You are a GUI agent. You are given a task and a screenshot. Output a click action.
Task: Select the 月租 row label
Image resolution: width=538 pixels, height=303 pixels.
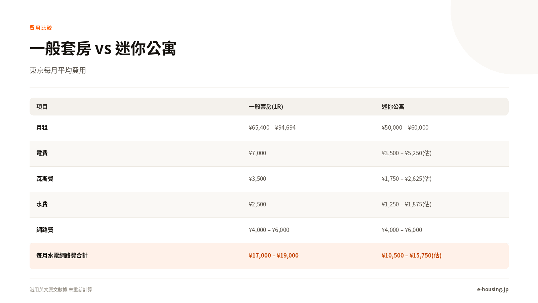pyautogui.click(x=42, y=128)
